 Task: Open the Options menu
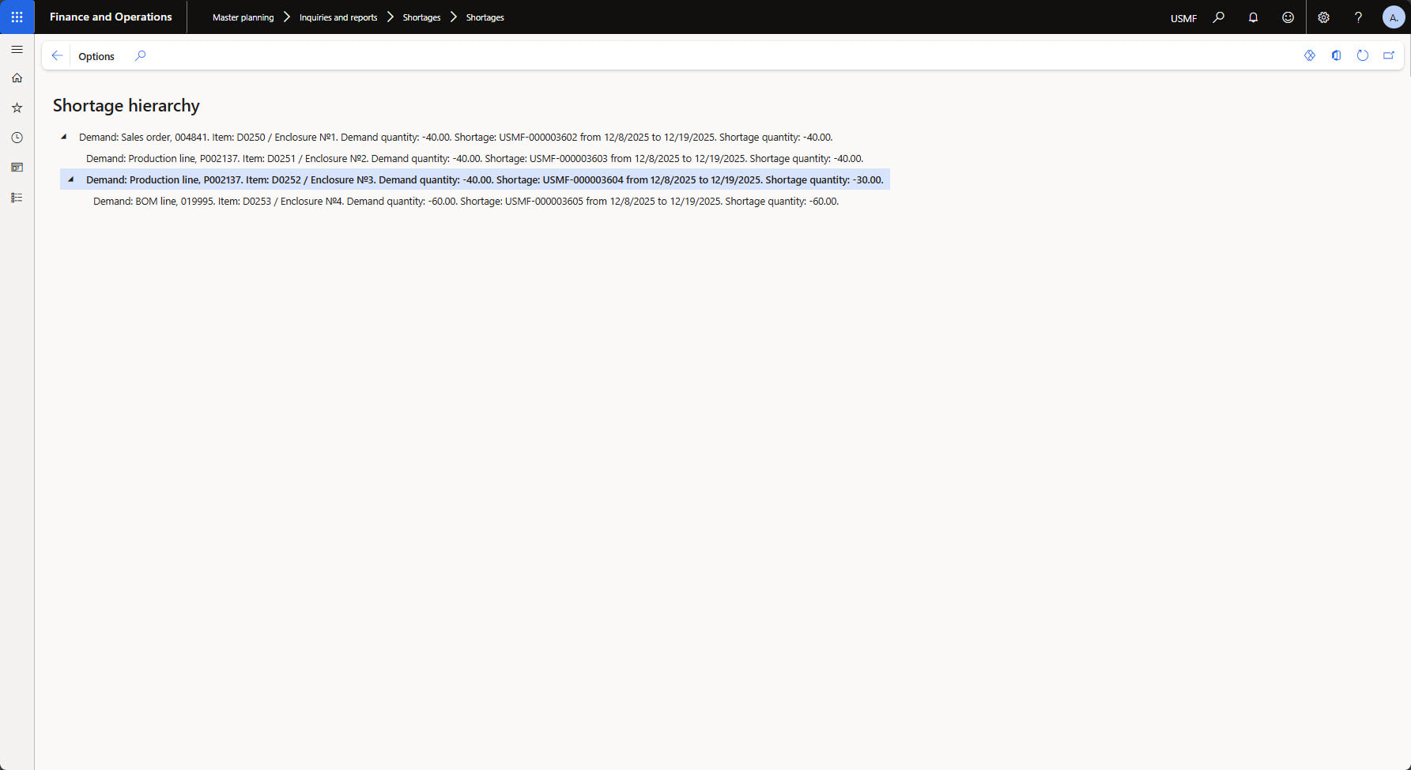[x=96, y=56]
